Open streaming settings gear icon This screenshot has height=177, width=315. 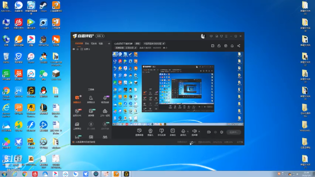[x=221, y=132]
